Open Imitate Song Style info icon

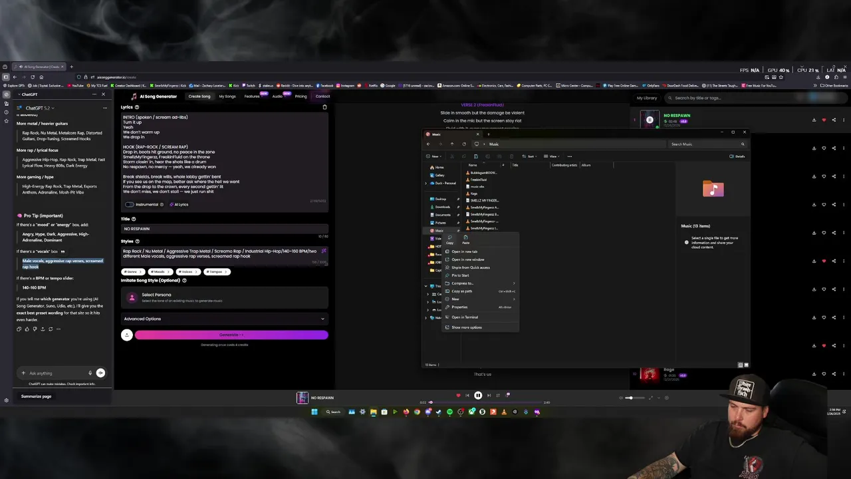(184, 281)
